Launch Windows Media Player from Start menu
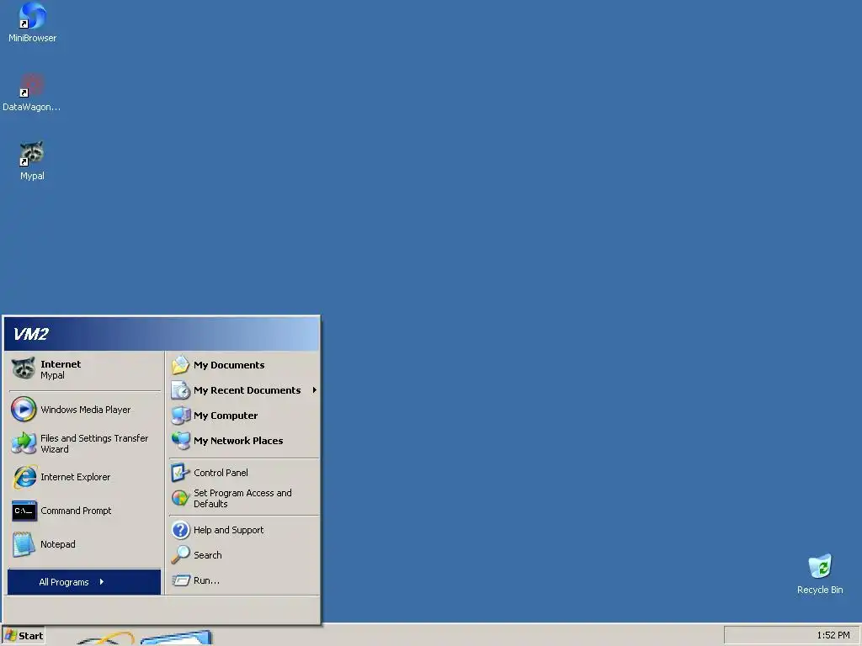 [85, 410]
